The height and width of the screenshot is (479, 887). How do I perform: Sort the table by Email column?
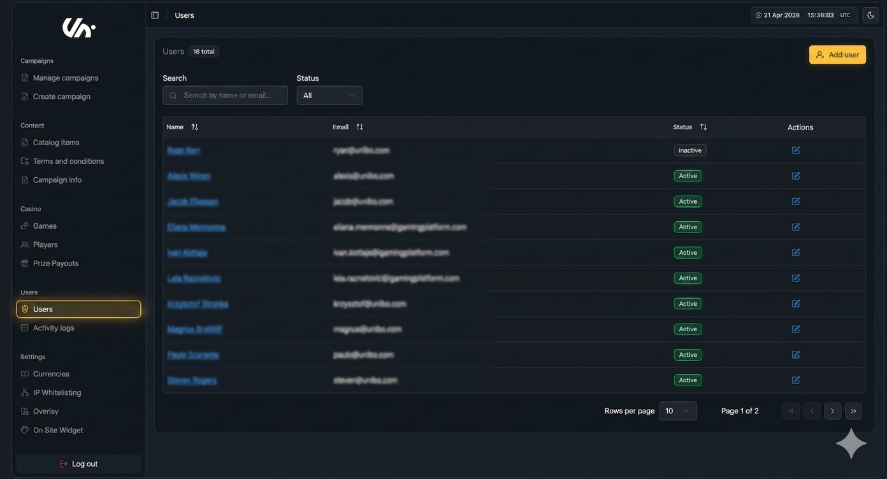pos(359,127)
